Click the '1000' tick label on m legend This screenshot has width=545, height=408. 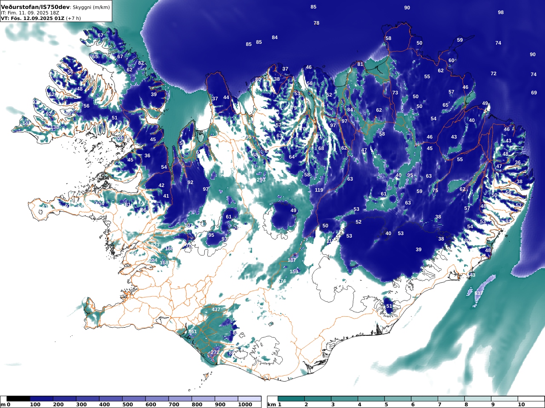pos(245,405)
